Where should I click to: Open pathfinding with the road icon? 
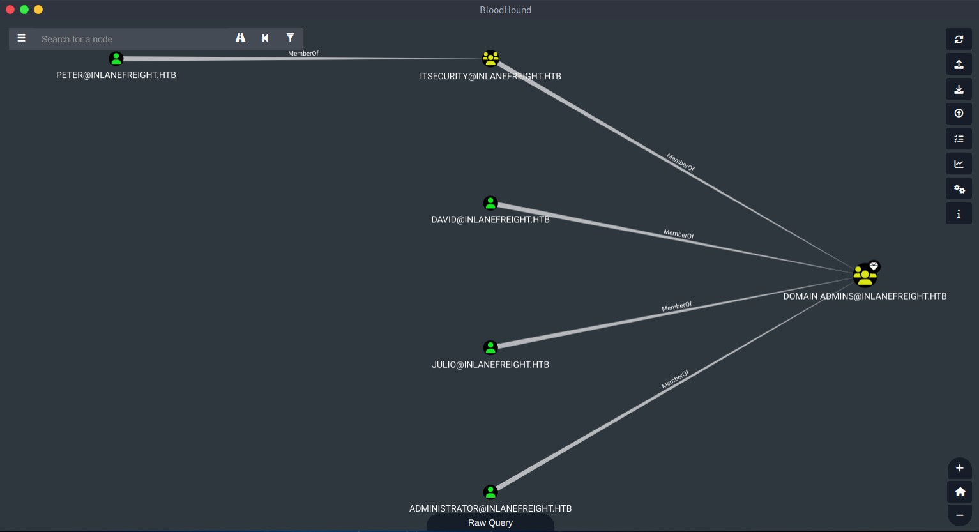click(x=240, y=38)
